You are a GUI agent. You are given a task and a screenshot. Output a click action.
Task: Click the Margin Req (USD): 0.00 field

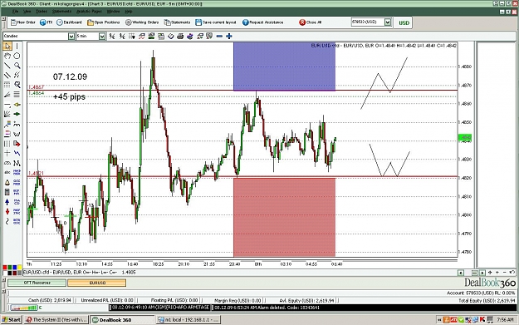pos(237,300)
